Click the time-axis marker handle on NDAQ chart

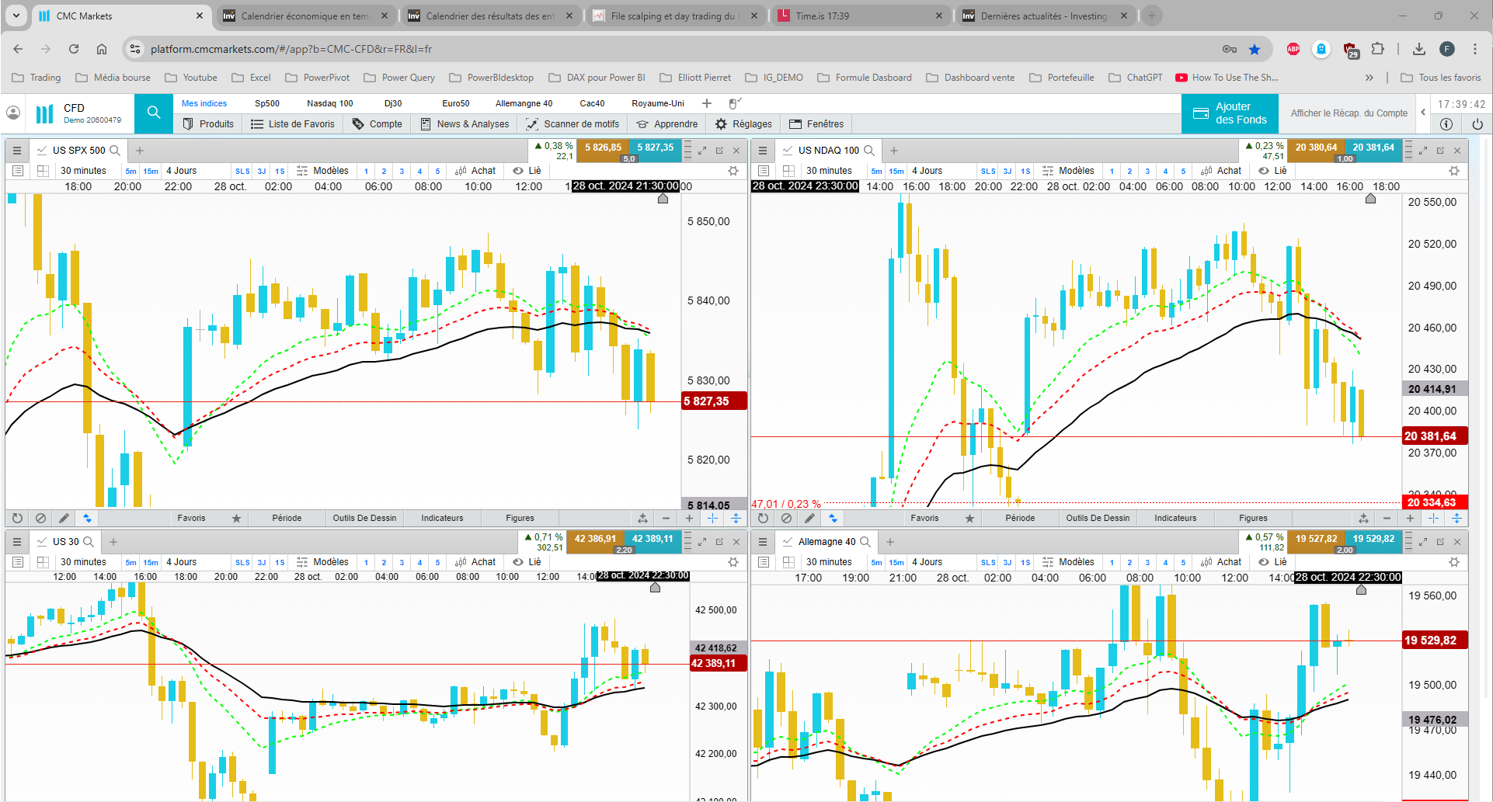pos(1370,199)
